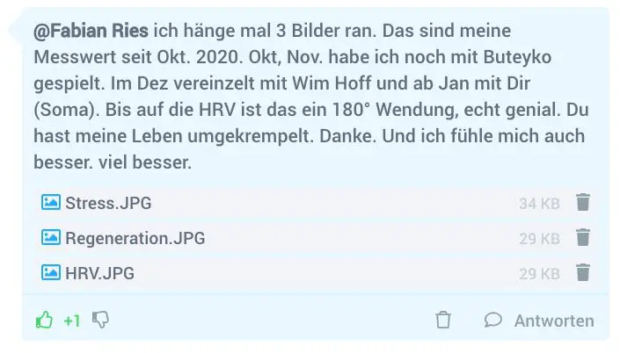This screenshot has height=353, width=620.
Task: Click the comment trash icon beside Antworten
Action: 443,320
